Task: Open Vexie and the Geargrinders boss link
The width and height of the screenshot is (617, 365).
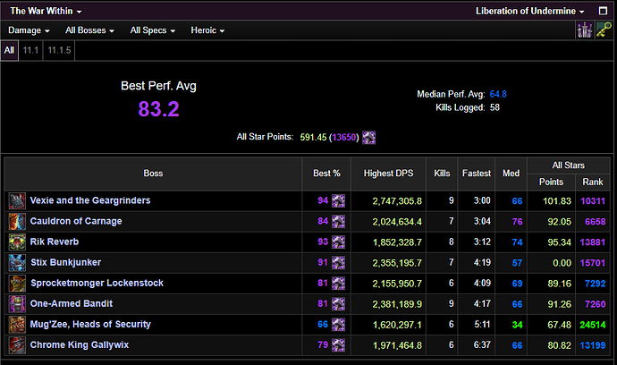Action: (x=90, y=200)
